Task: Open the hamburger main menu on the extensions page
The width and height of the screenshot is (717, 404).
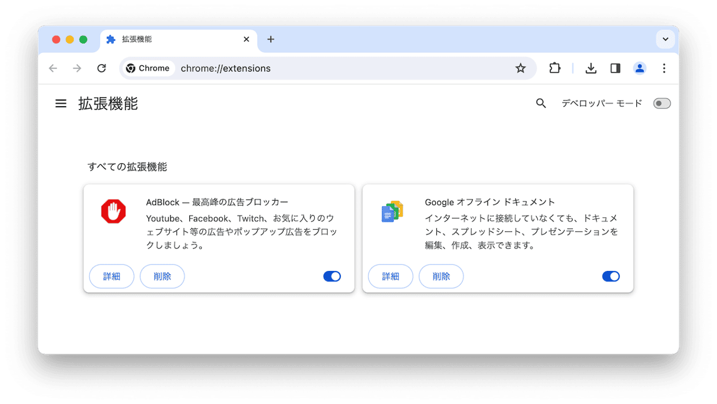Action: click(x=61, y=104)
